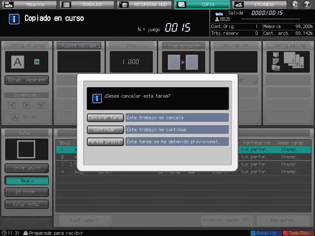
Task: Click the clock icon showing 11:31
Action: click(4, 233)
